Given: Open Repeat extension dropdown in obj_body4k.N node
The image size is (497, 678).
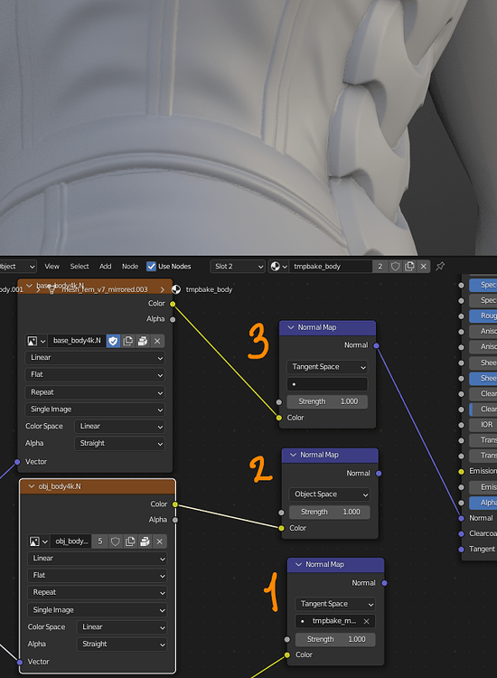Looking at the screenshot, I should point(98,593).
